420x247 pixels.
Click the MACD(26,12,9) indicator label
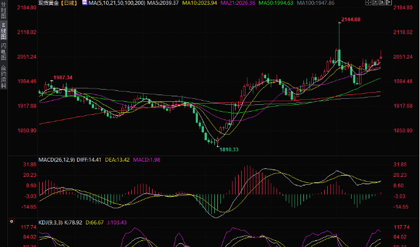coord(57,160)
